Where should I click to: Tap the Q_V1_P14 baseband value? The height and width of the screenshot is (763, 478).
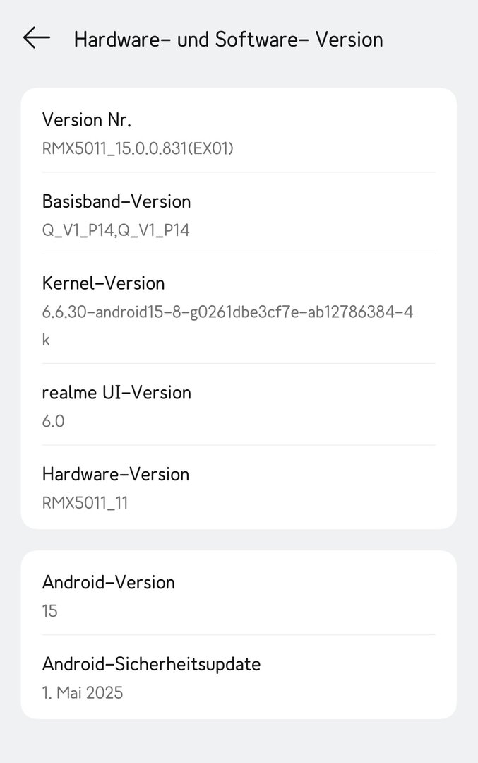coord(116,230)
